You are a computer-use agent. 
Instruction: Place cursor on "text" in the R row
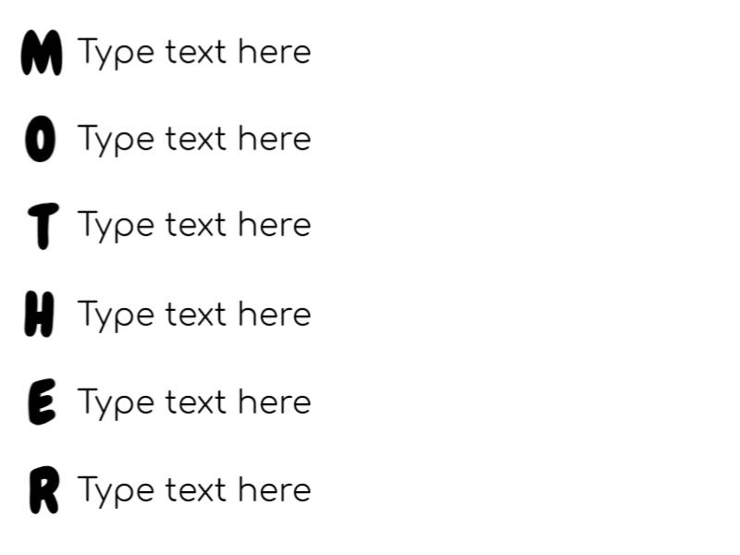click(195, 490)
